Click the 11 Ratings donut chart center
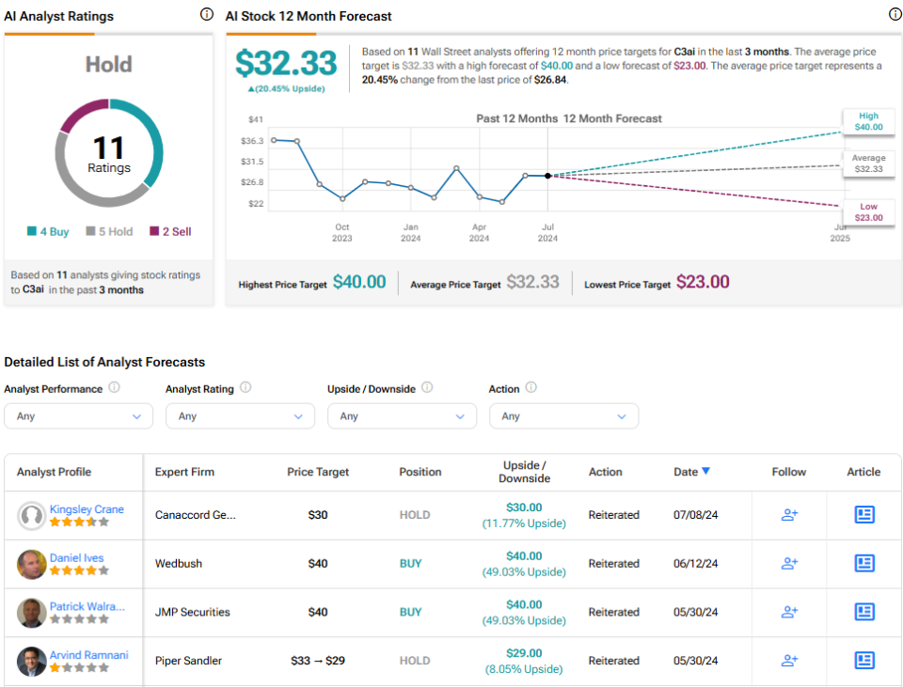Viewport: 903px width, 687px height. tap(109, 153)
